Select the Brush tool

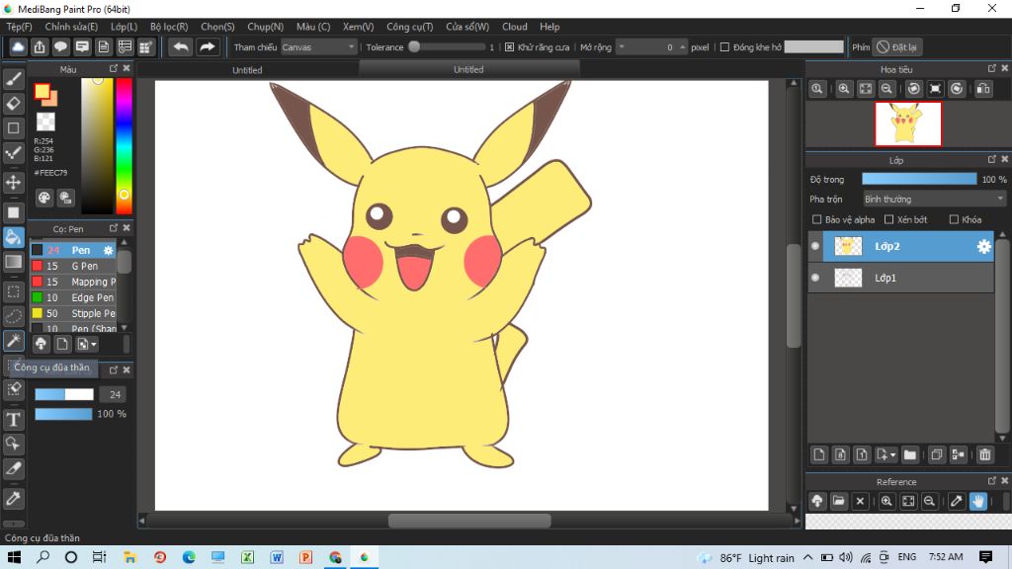coord(14,79)
